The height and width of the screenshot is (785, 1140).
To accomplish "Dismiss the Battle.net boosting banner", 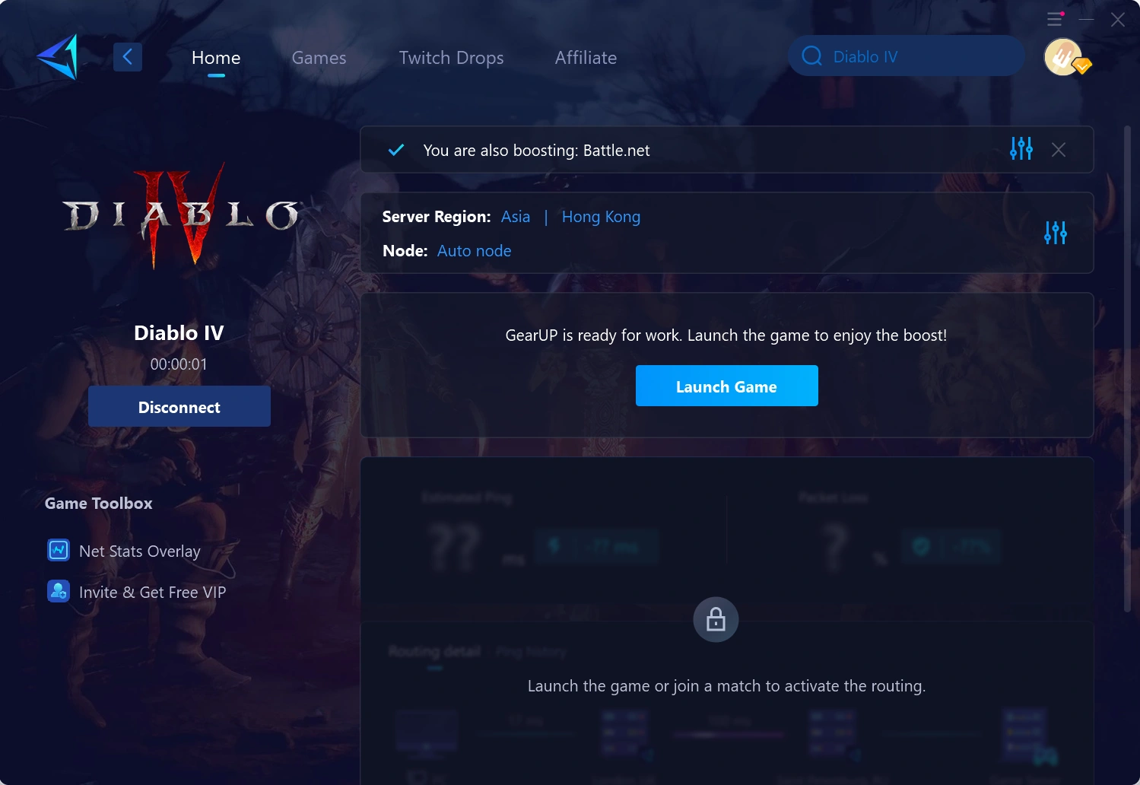I will 1058,149.
